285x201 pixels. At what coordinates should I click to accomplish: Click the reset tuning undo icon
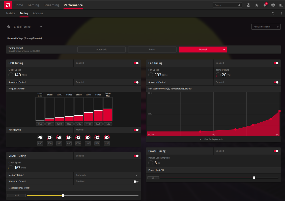coord(273,13)
